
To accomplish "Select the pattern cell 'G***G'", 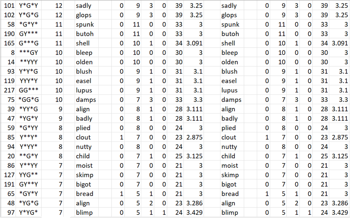I will (29, 43).
